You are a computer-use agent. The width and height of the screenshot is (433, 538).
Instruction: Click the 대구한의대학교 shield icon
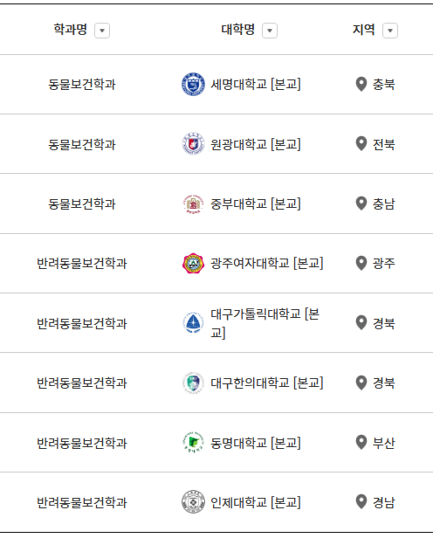193,383
